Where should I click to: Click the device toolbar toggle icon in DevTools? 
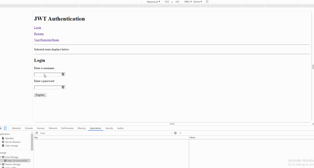point(5,128)
